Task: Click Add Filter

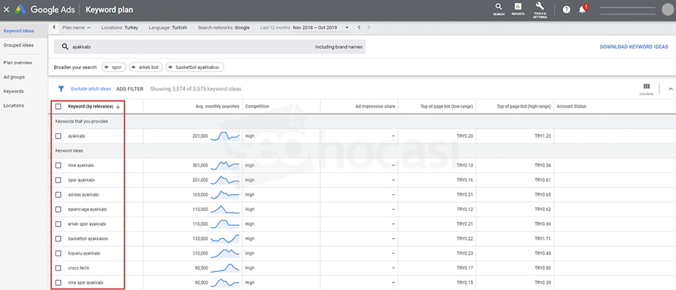Action: pyautogui.click(x=130, y=89)
